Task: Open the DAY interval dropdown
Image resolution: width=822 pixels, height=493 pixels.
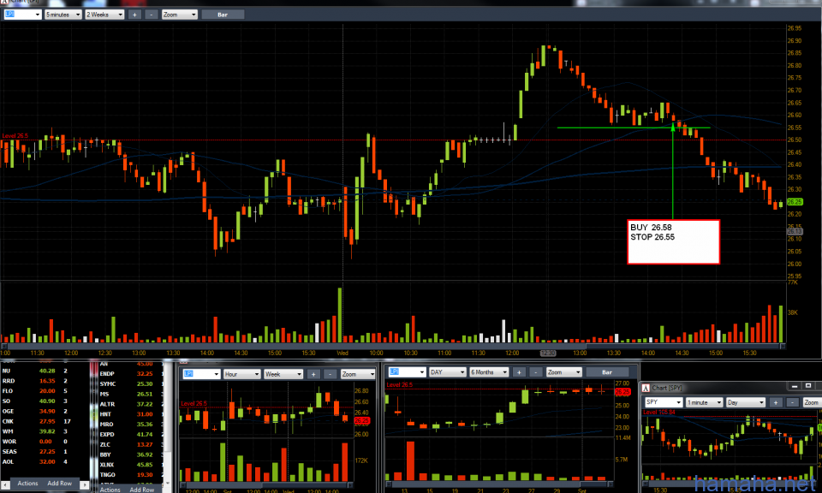Action: tap(447, 372)
